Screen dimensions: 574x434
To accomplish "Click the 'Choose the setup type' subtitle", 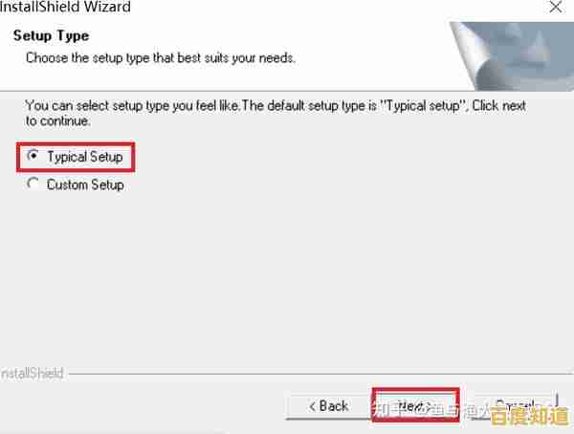I will click(161, 57).
